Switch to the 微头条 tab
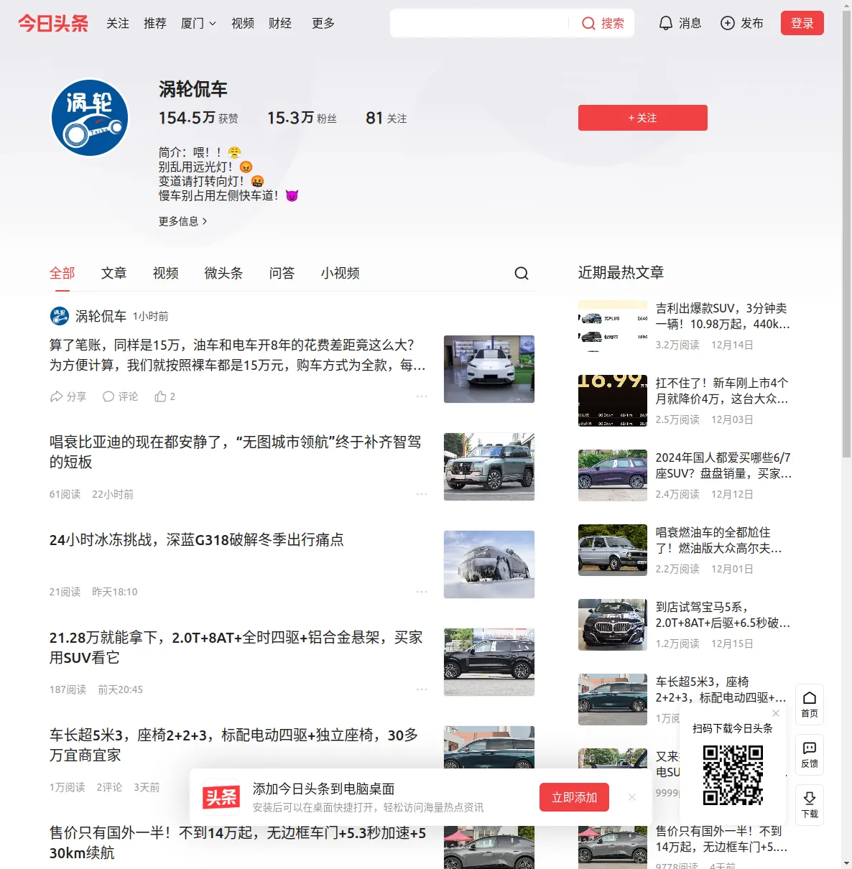 [x=224, y=273]
